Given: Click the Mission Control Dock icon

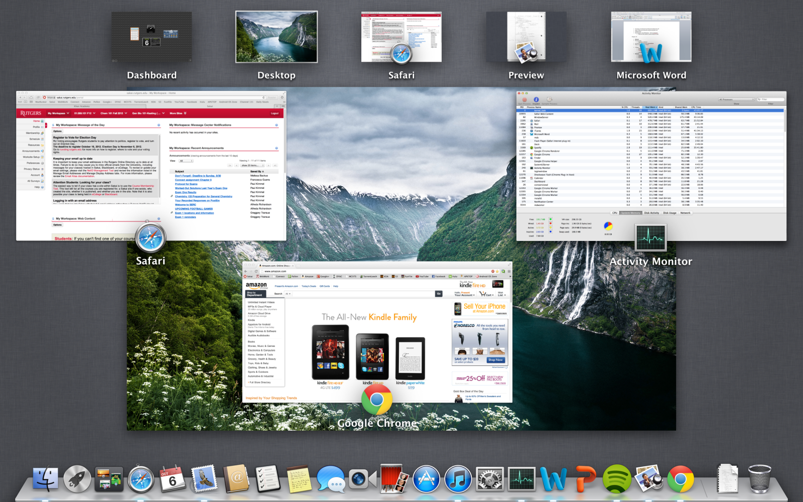Looking at the screenshot, I should pyautogui.click(x=109, y=479).
